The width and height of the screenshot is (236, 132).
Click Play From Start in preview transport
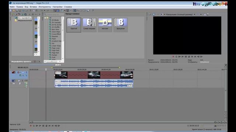click(x=180, y=56)
